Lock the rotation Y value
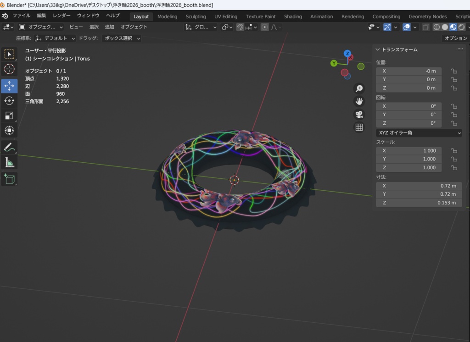This screenshot has height=342, width=470. pyautogui.click(x=454, y=115)
